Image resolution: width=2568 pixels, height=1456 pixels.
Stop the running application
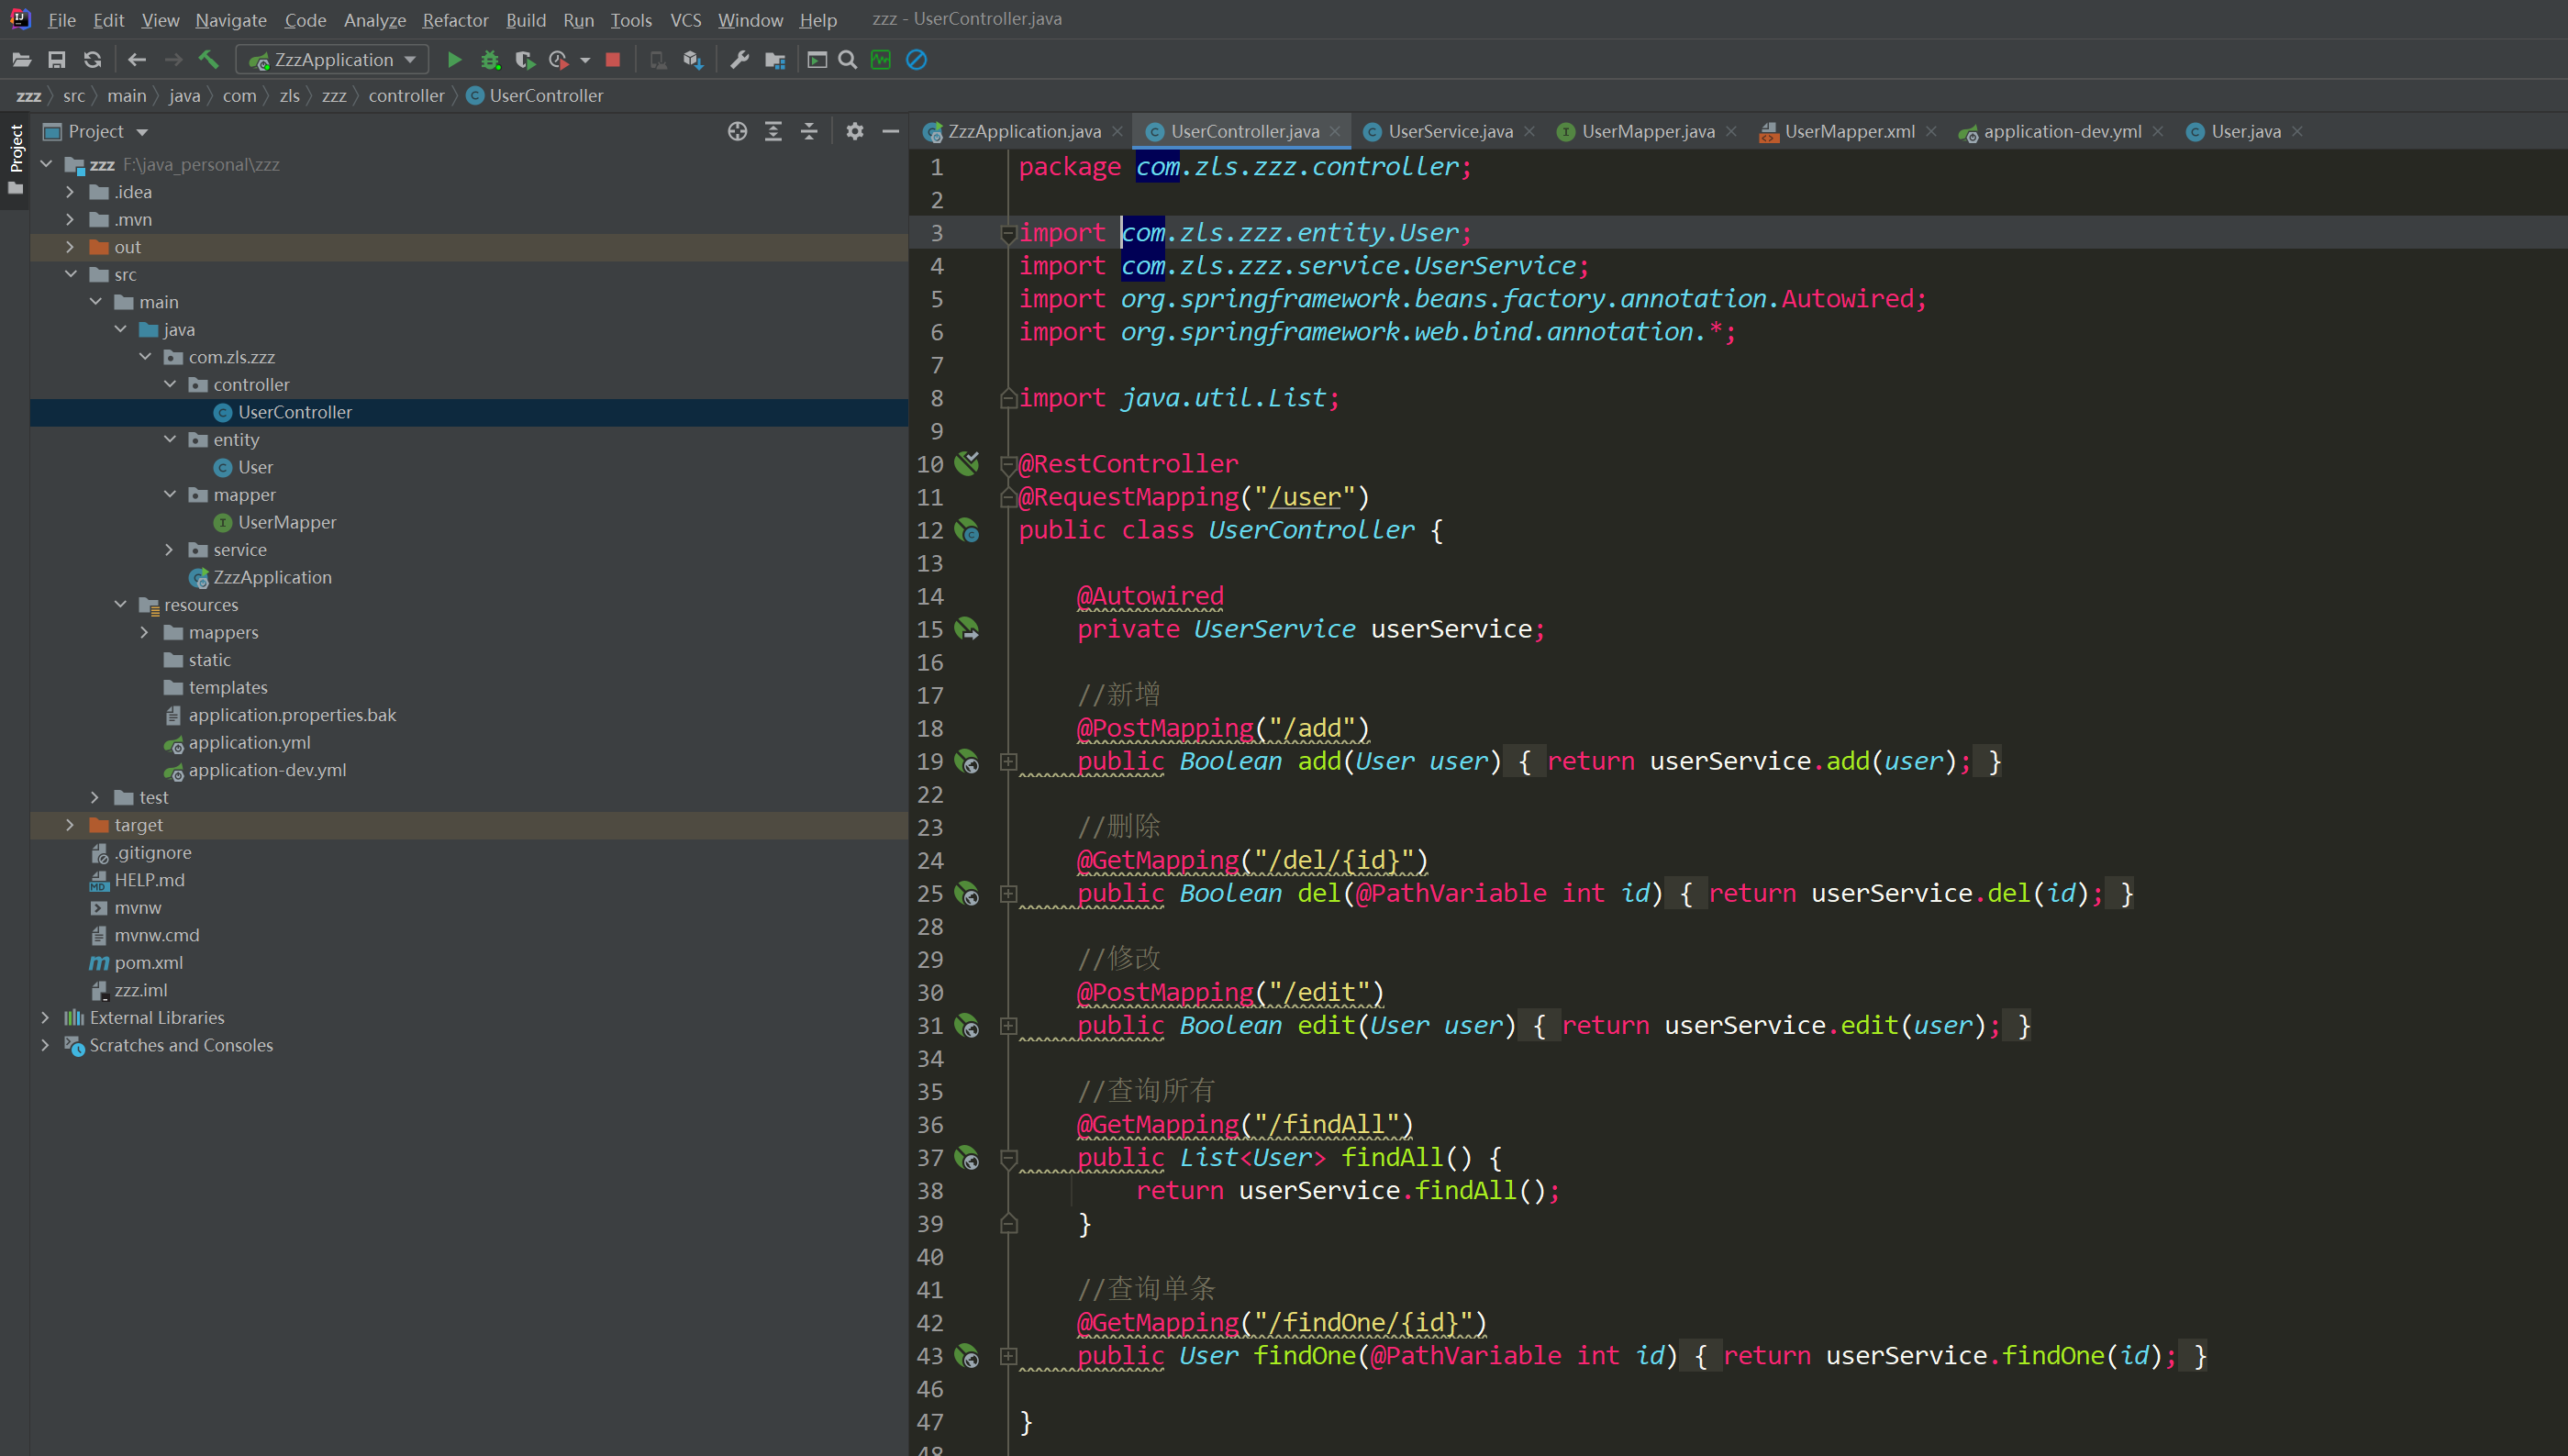[x=613, y=60]
